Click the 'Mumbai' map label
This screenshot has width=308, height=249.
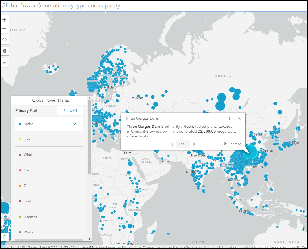[191, 172]
